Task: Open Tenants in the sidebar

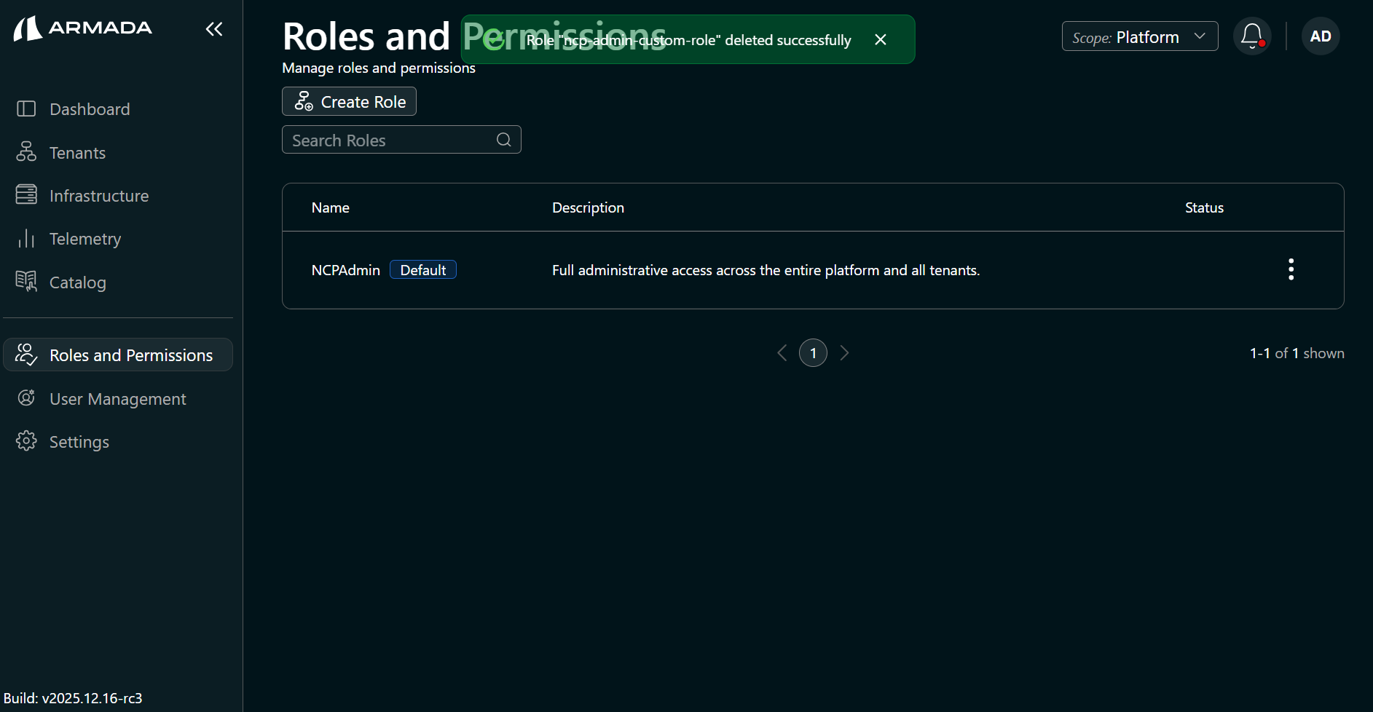Action: (77, 153)
